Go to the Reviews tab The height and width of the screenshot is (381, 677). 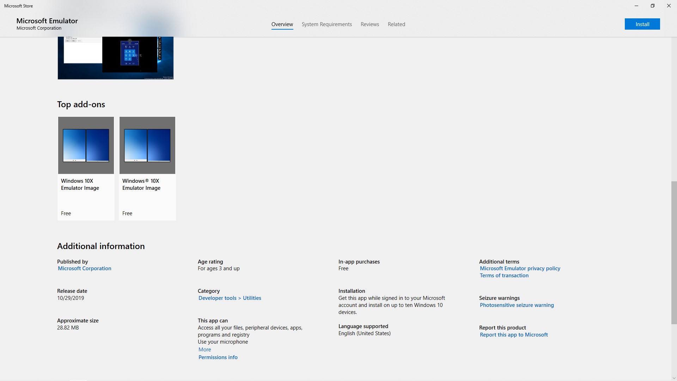coord(370,24)
